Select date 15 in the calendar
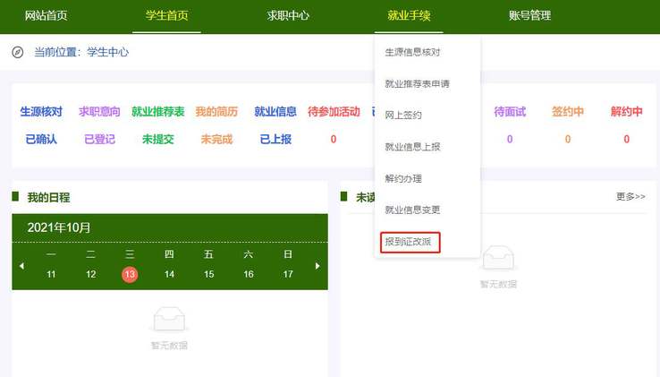This screenshot has width=660, height=377. (208, 274)
